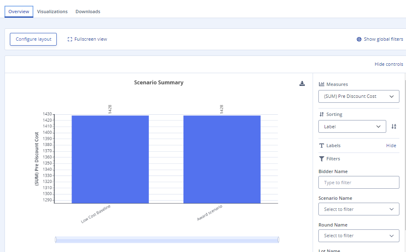Click the Labels text icon
This screenshot has height=252, width=406.
322,146
